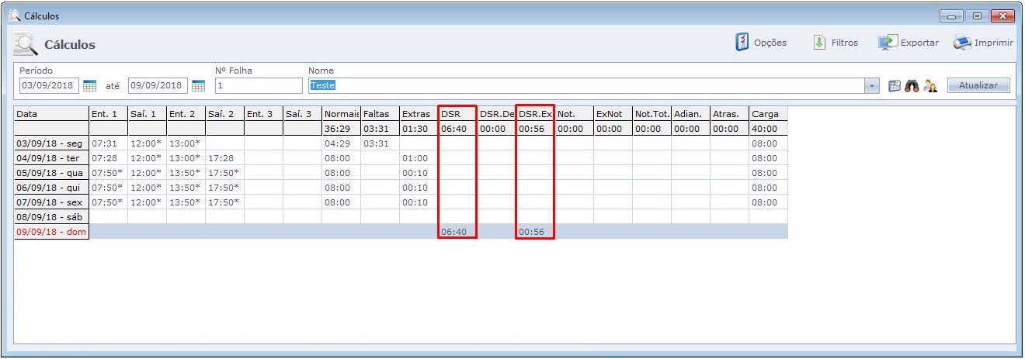Open the start date calendar picker
Image resolution: width=1025 pixels, height=359 pixels.
pyautogui.click(x=89, y=85)
